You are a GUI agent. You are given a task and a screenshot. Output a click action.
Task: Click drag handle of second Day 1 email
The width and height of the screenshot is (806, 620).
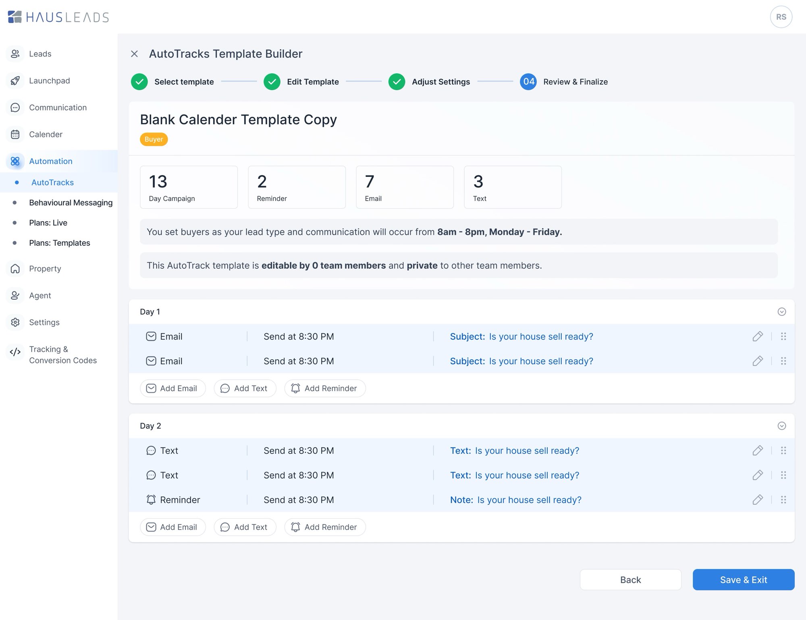(x=783, y=361)
